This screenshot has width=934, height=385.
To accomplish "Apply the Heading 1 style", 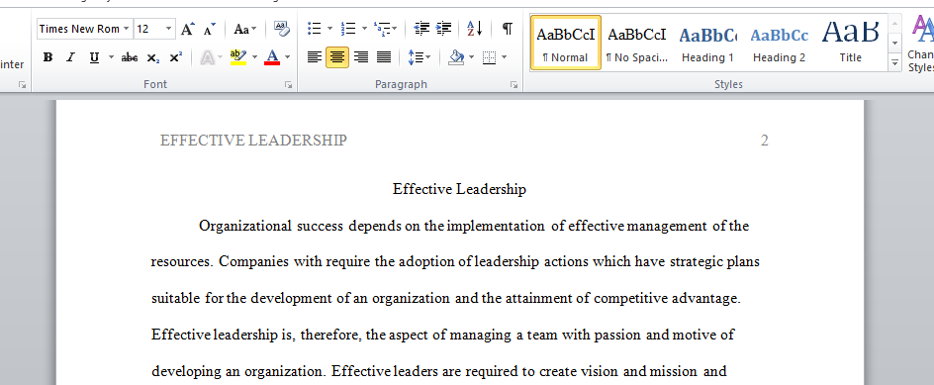I will coord(707,43).
